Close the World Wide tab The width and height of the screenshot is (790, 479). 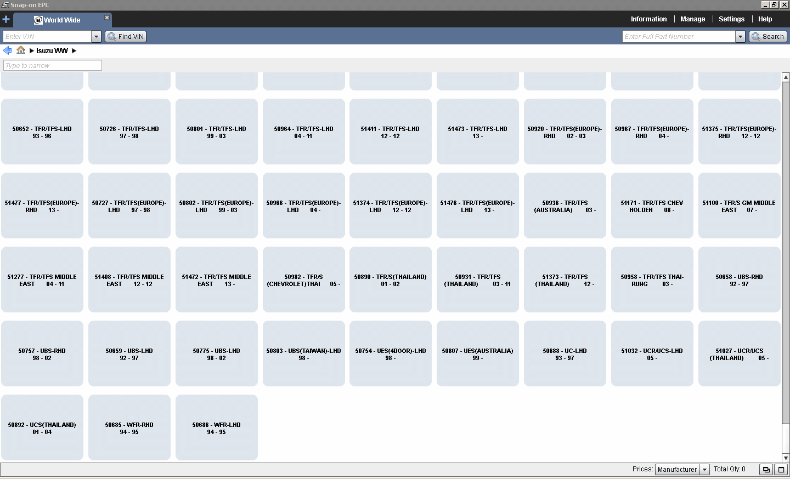coord(107,18)
